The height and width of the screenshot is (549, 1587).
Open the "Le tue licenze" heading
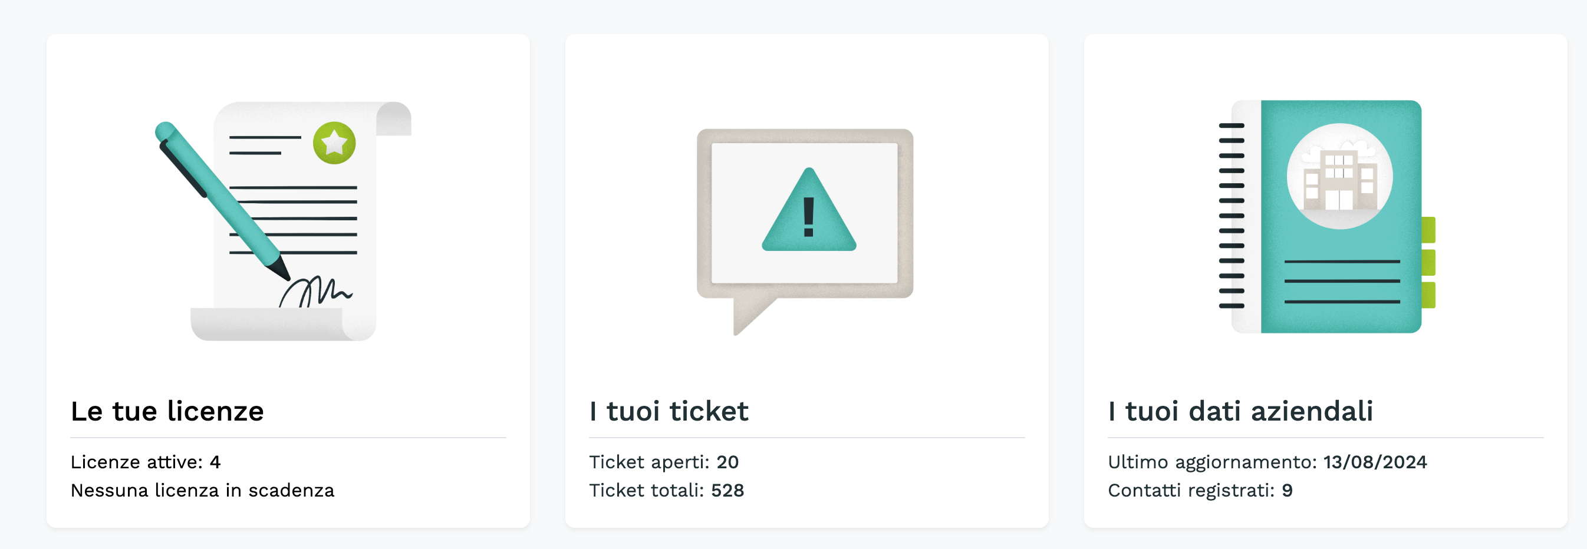click(167, 411)
